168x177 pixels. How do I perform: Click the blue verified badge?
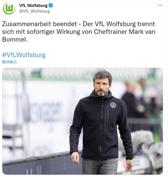(51, 5)
